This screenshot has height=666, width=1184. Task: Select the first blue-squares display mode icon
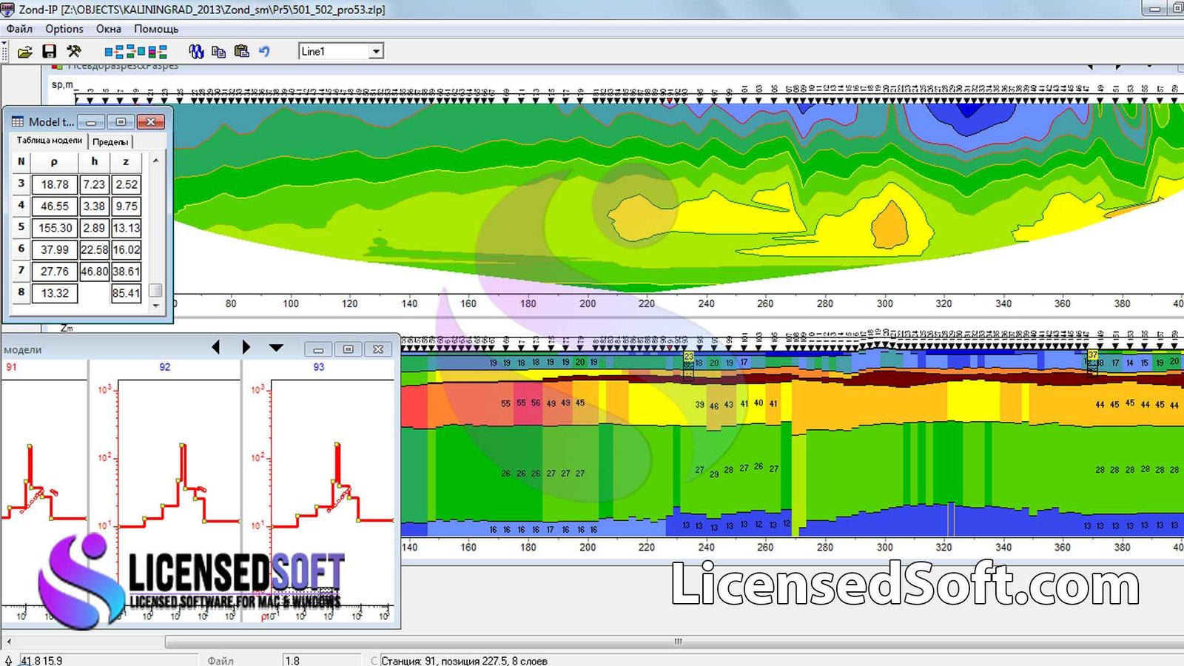(112, 51)
